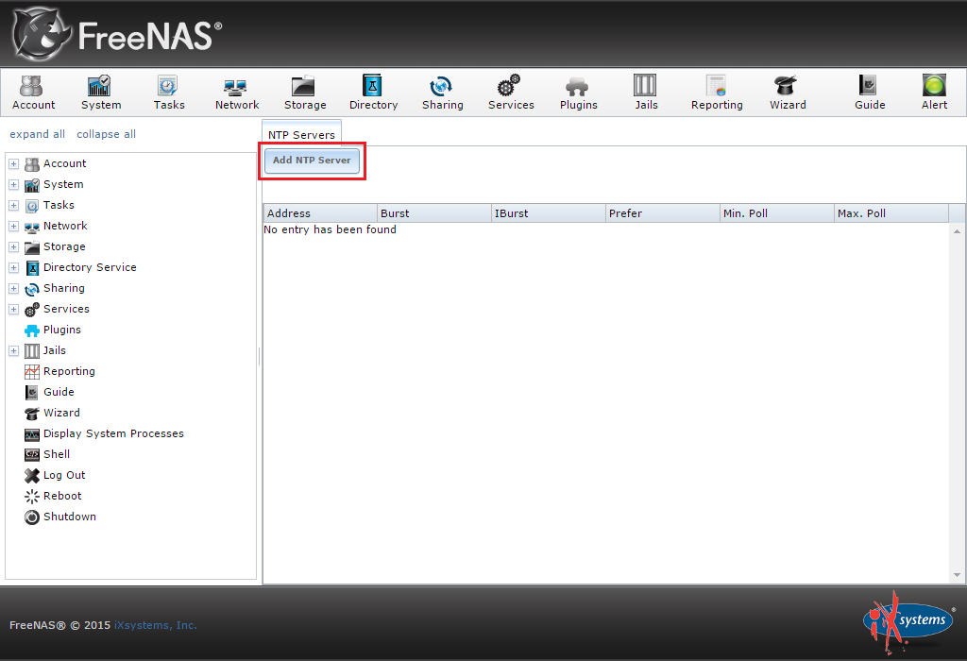The image size is (967, 661).
Task: Launch the Wizard from the toolbar
Action: pos(788,93)
